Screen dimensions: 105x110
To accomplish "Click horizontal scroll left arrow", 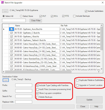I will tap(4, 72).
